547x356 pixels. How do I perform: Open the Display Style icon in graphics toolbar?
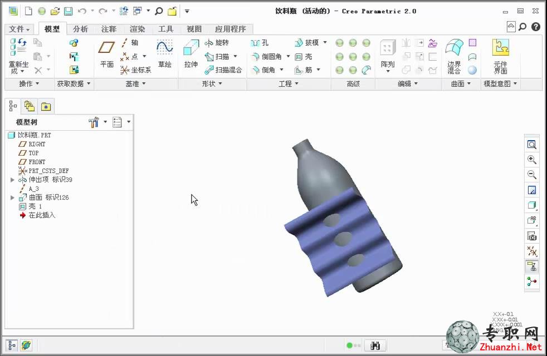[531, 205]
